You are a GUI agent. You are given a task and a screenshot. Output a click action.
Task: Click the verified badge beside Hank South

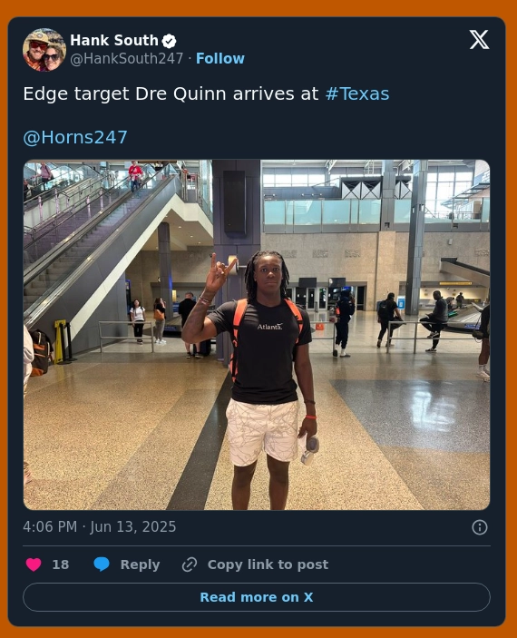click(x=170, y=41)
